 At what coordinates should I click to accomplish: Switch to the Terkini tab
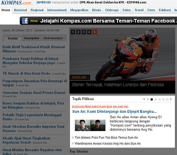[x=12, y=38]
